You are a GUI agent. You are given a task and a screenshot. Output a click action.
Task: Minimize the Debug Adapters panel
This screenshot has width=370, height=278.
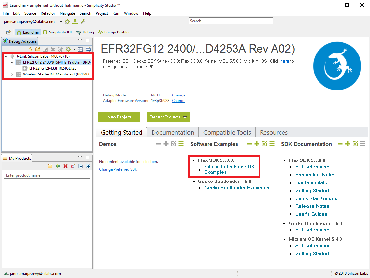pos(80,40)
